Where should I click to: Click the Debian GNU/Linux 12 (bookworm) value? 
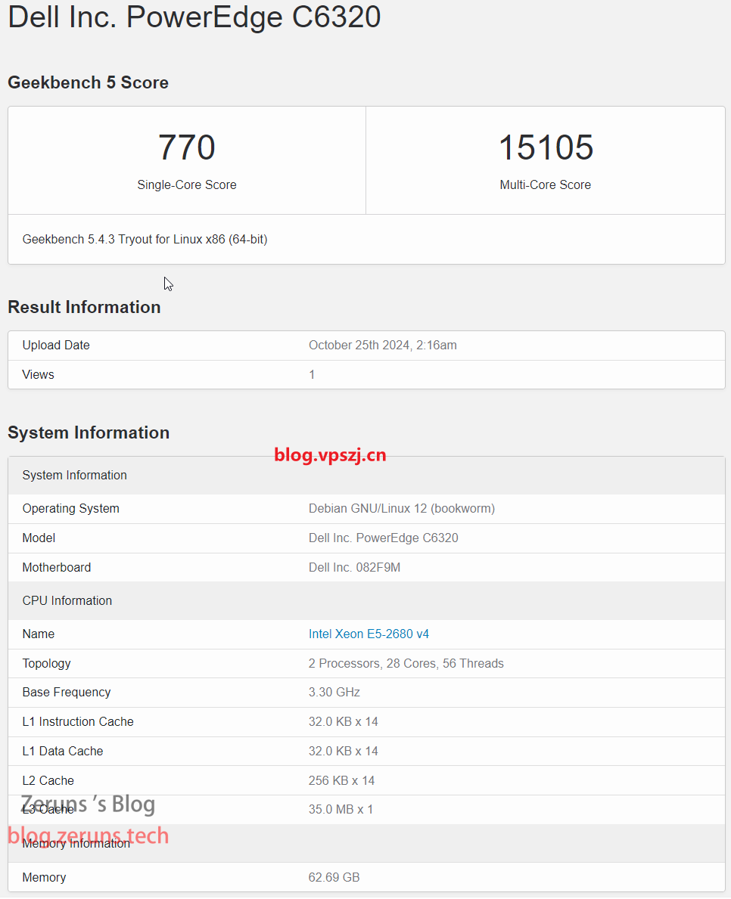401,508
